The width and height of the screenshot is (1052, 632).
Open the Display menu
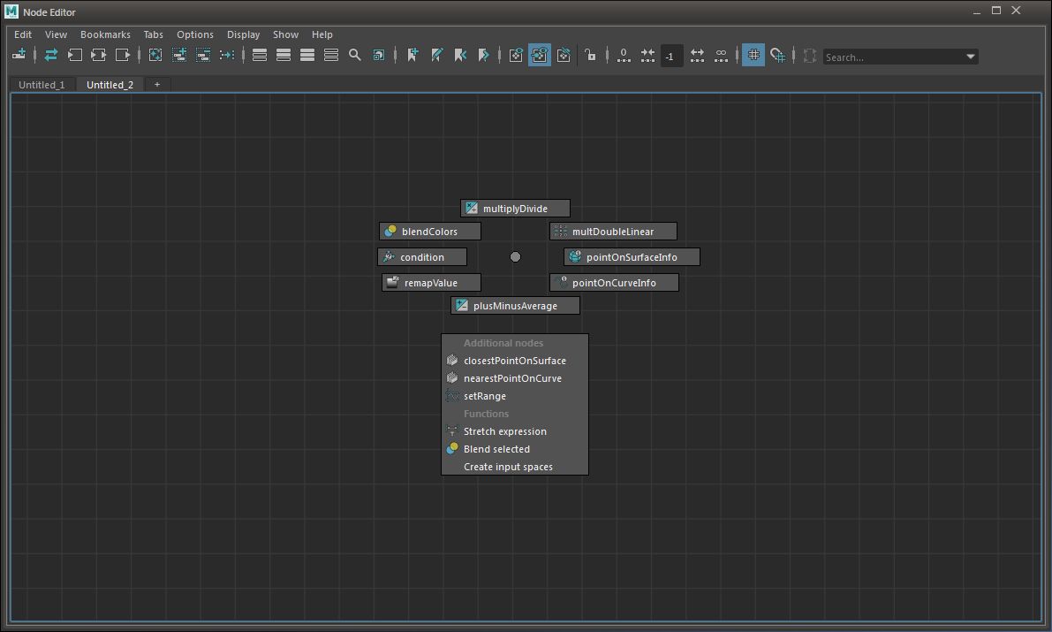(243, 34)
